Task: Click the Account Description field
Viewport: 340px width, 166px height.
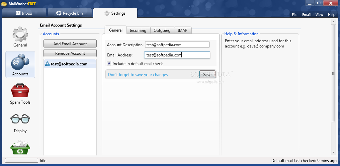Action: click(x=177, y=44)
